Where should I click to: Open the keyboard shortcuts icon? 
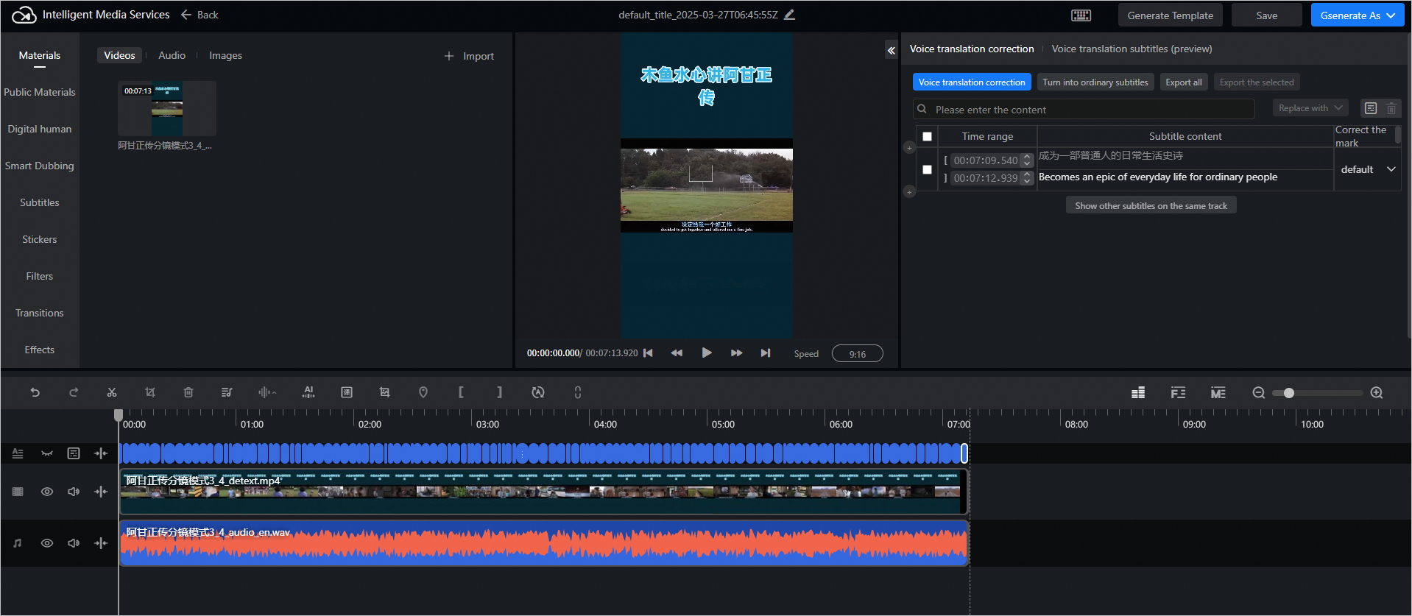[1081, 15]
